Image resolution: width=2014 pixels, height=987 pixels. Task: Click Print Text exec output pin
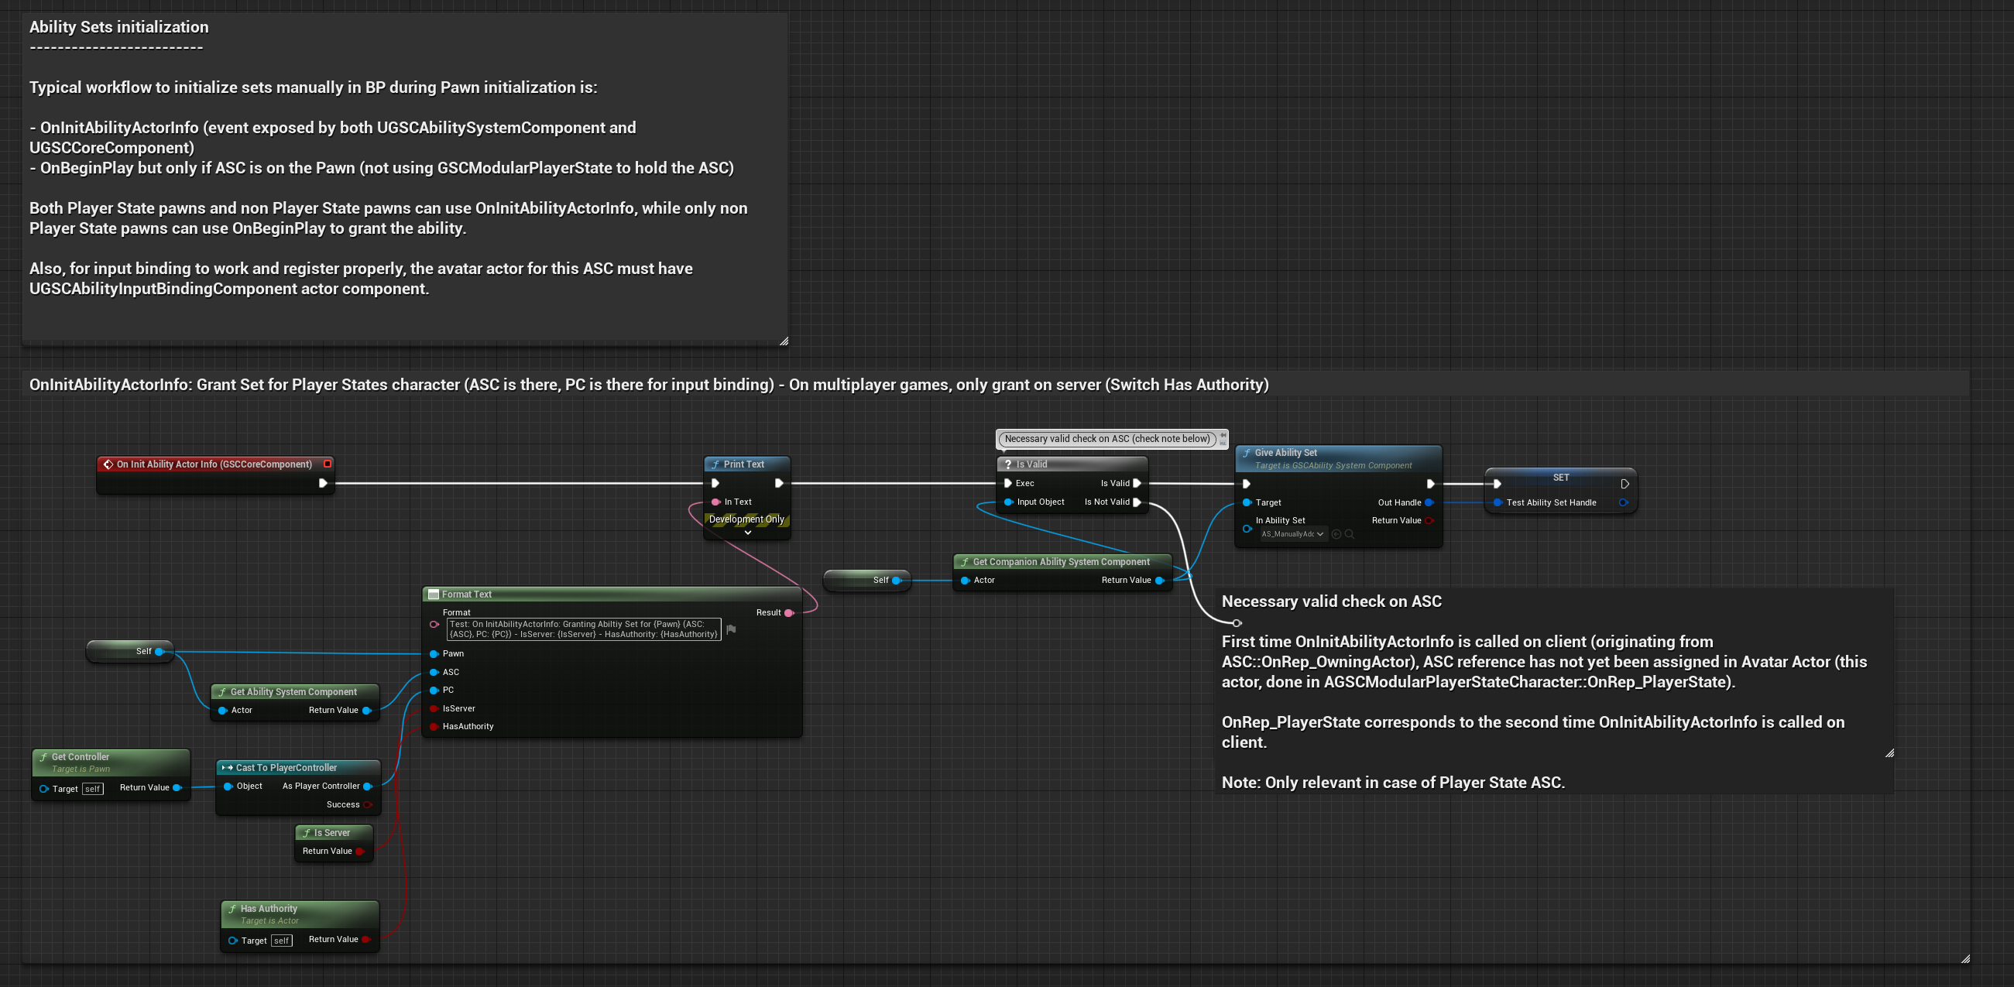(x=779, y=484)
